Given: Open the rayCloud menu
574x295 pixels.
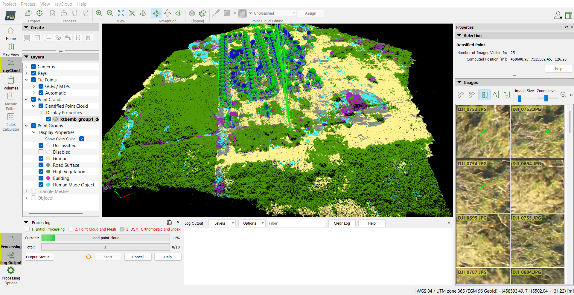Looking at the screenshot, I should point(63,4).
